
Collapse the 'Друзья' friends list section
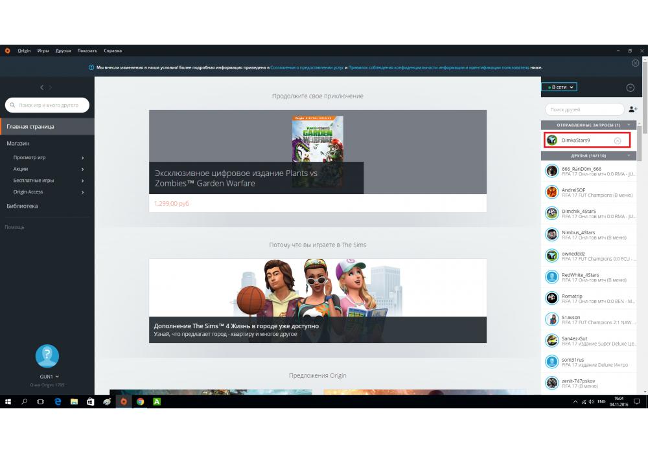pos(628,156)
